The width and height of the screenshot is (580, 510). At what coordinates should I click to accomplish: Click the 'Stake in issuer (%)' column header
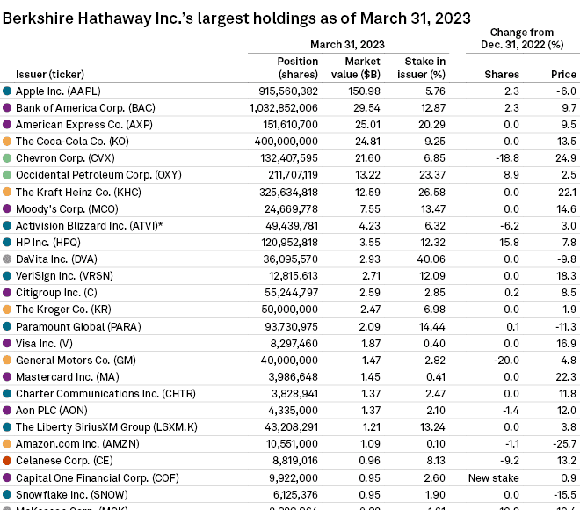[421, 68]
